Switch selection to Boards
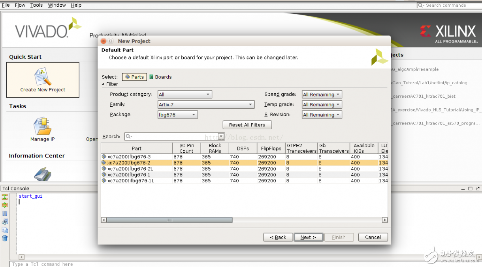This screenshot has width=482, height=267. pyautogui.click(x=160, y=77)
